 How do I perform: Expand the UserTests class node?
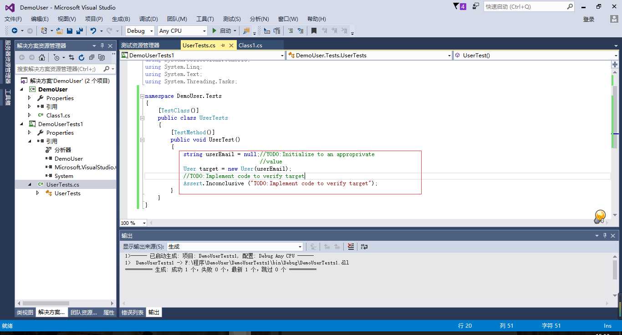click(x=38, y=193)
